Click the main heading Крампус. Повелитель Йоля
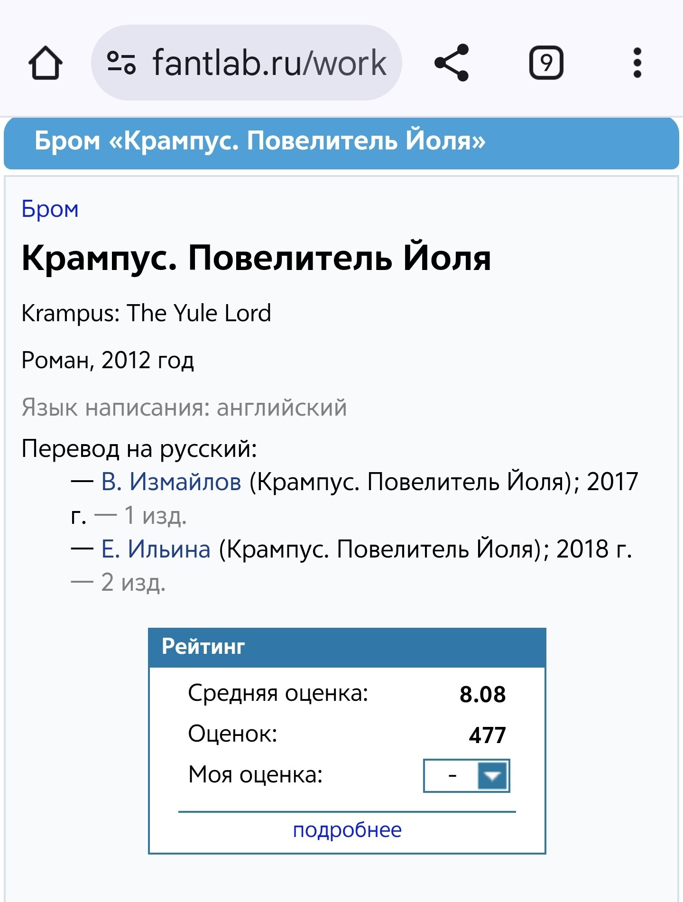683x902 pixels. point(256,258)
